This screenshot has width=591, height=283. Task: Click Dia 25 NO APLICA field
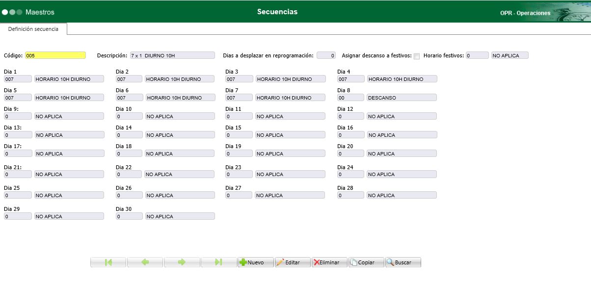tap(69, 195)
